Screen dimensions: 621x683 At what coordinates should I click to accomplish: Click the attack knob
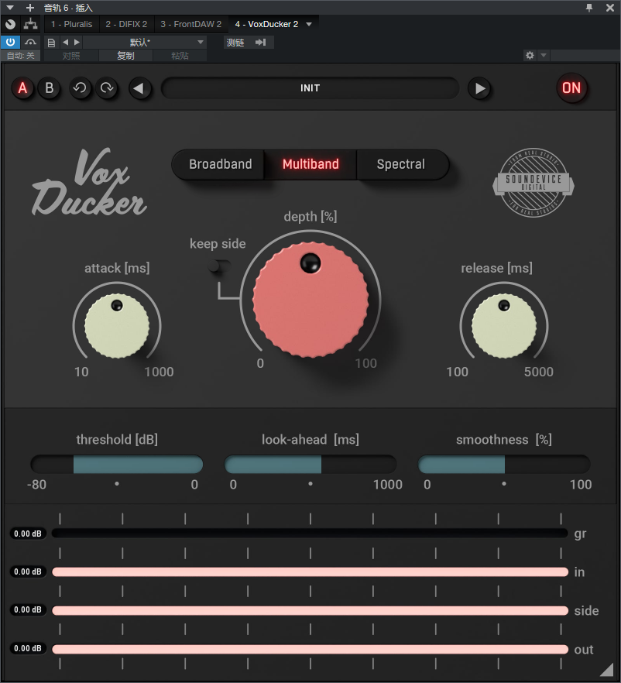point(117,326)
